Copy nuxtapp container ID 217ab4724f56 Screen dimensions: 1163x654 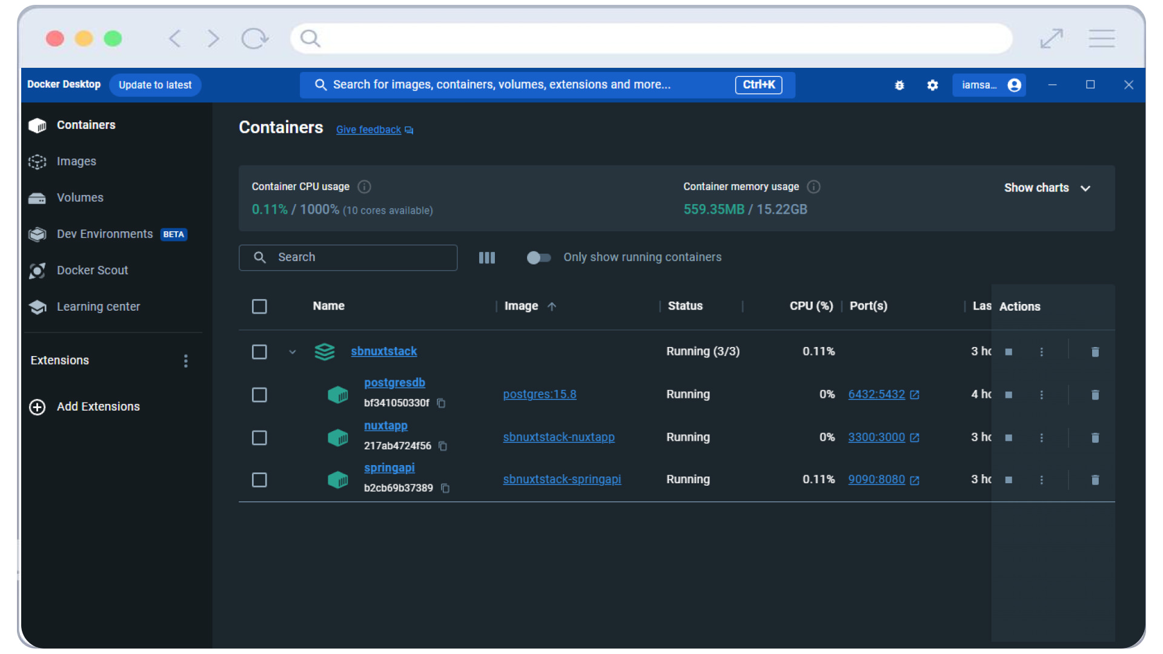[443, 446]
